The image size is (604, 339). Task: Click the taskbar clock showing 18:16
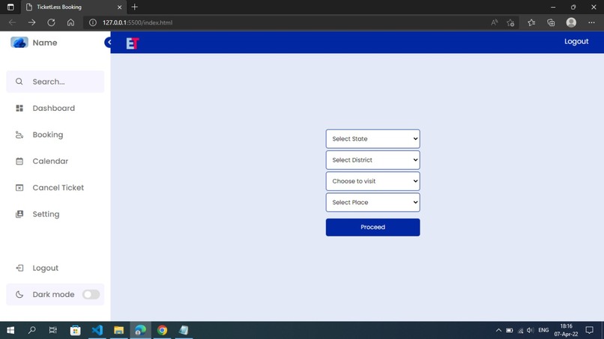(x=567, y=330)
